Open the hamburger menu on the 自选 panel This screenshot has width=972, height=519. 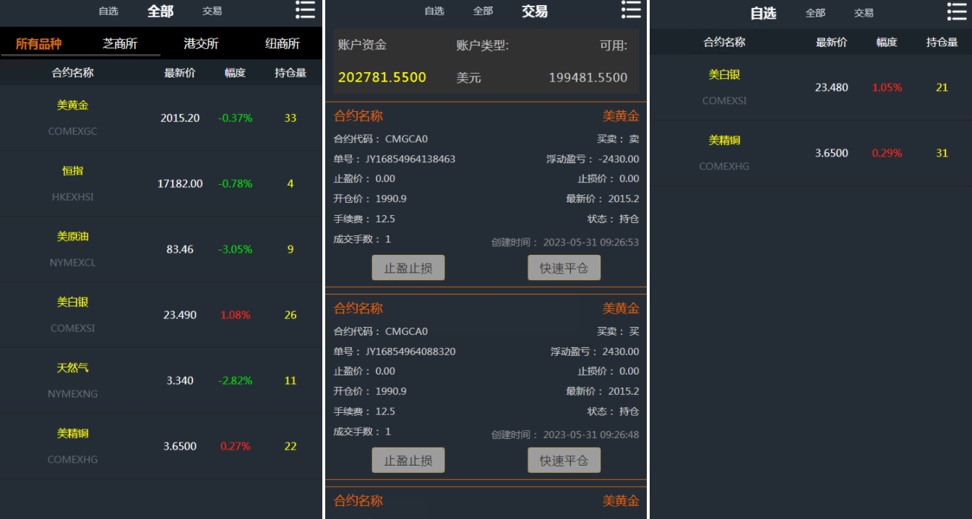click(955, 11)
